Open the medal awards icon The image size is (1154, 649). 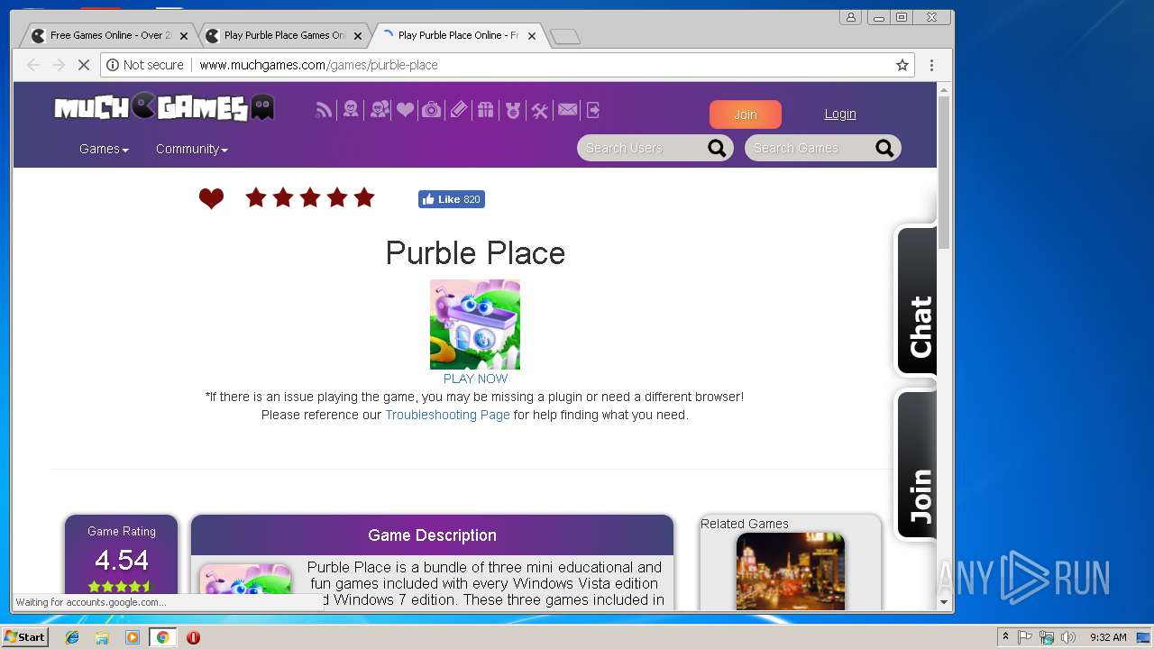click(513, 110)
